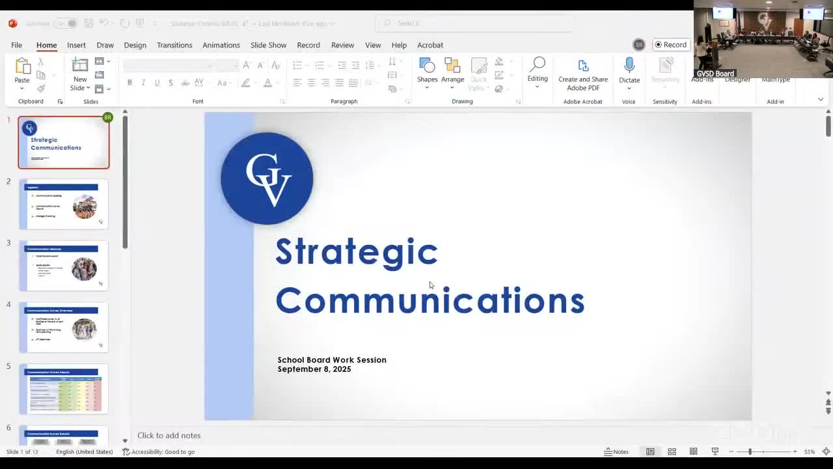Toggle Normal view button in status bar

coord(650,451)
